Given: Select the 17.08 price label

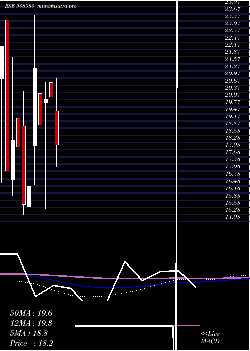Looking at the screenshot, I should pos(233,167).
